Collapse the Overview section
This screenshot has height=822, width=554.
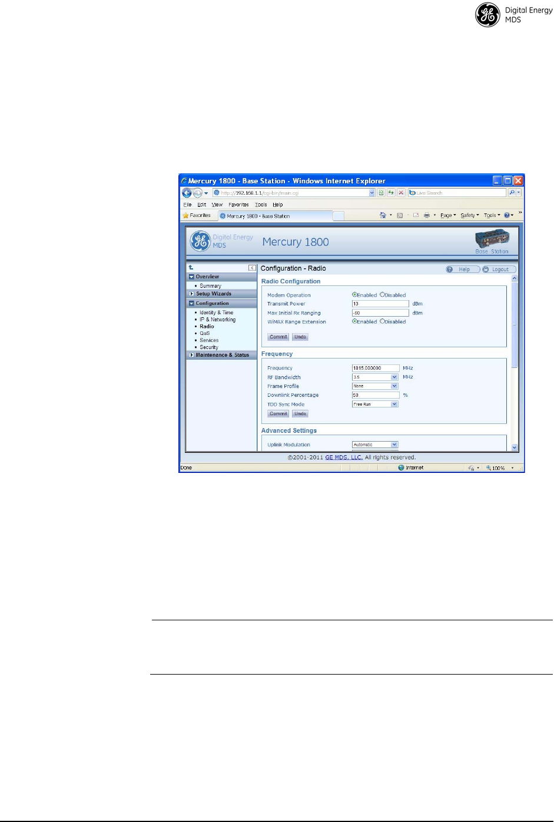[x=191, y=277]
